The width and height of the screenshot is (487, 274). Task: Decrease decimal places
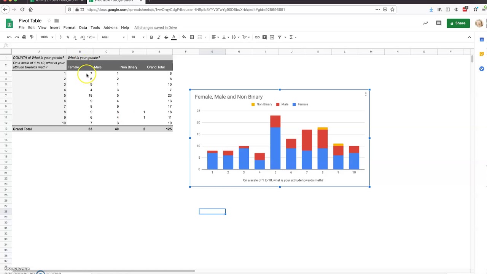[75, 37]
